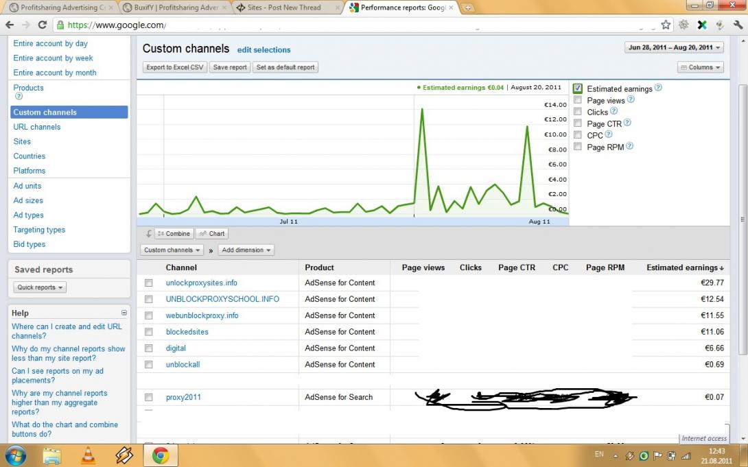Viewport: 748px width, 467px height.
Task: Show help for Clicks metric
Action: pyautogui.click(x=614, y=111)
